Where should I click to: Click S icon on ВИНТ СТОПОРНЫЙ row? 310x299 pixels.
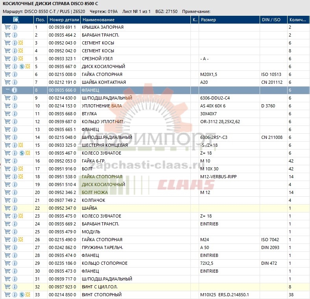point(22,295)
